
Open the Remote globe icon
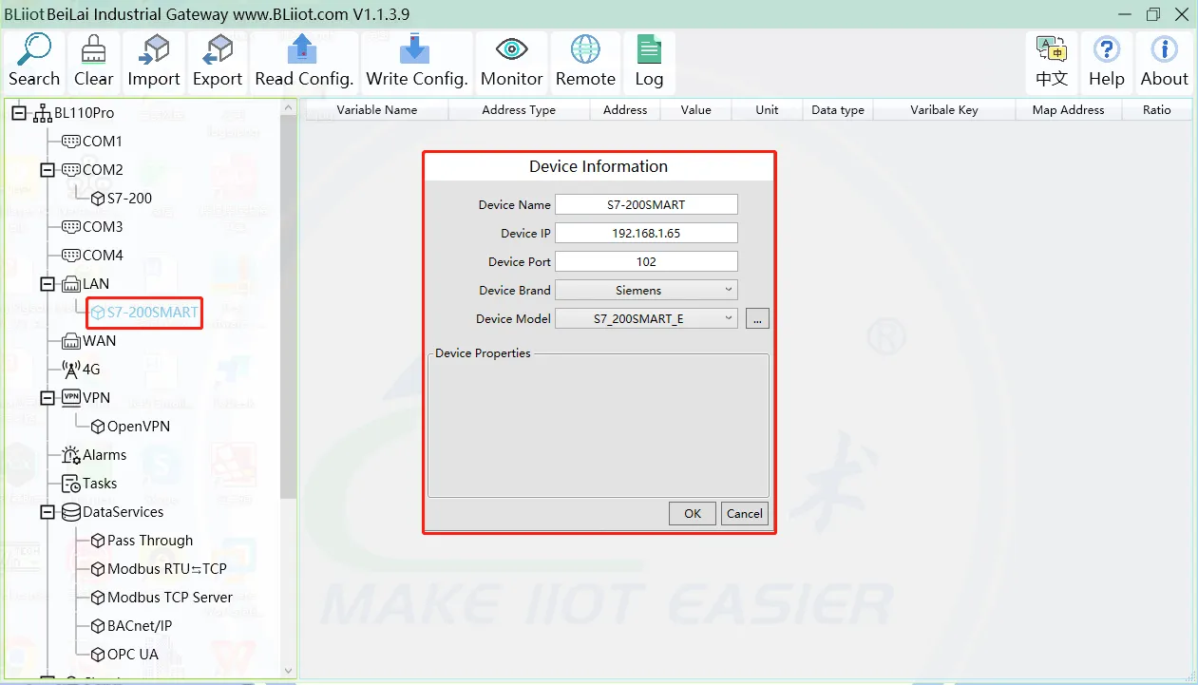point(585,49)
